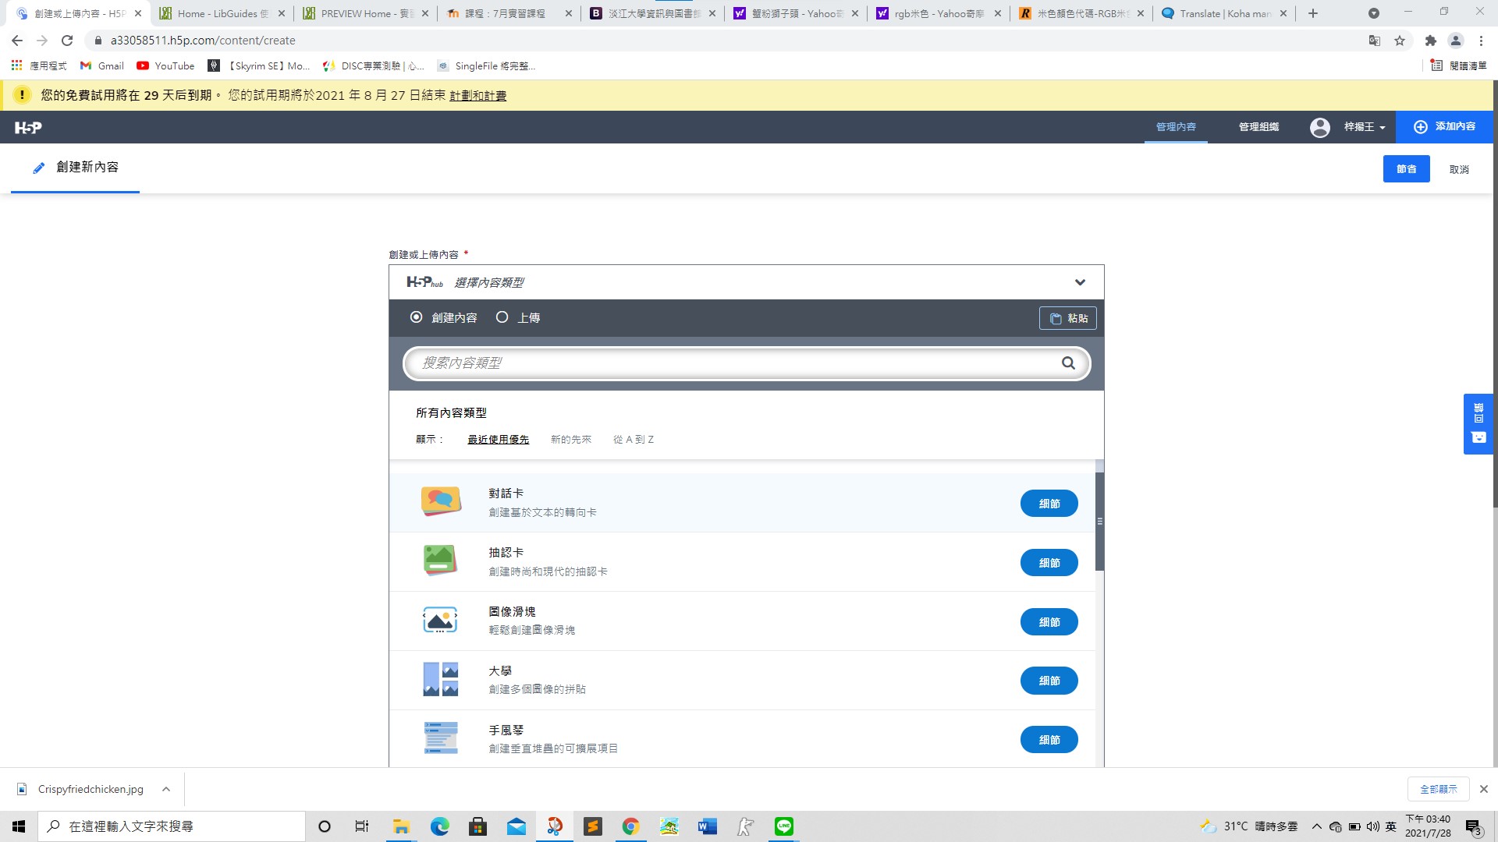Viewport: 1498px width, 842px height.
Task: Click the 添加內容 button
Action: (1444, 127)
